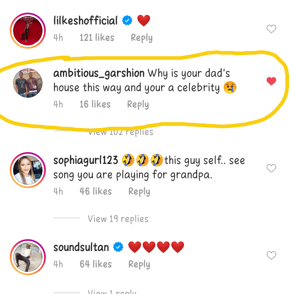Image resolution: width=294 pixels, height=294 pixels.
Task: Expand View 102 replies thread
Action: pos(121,132)
